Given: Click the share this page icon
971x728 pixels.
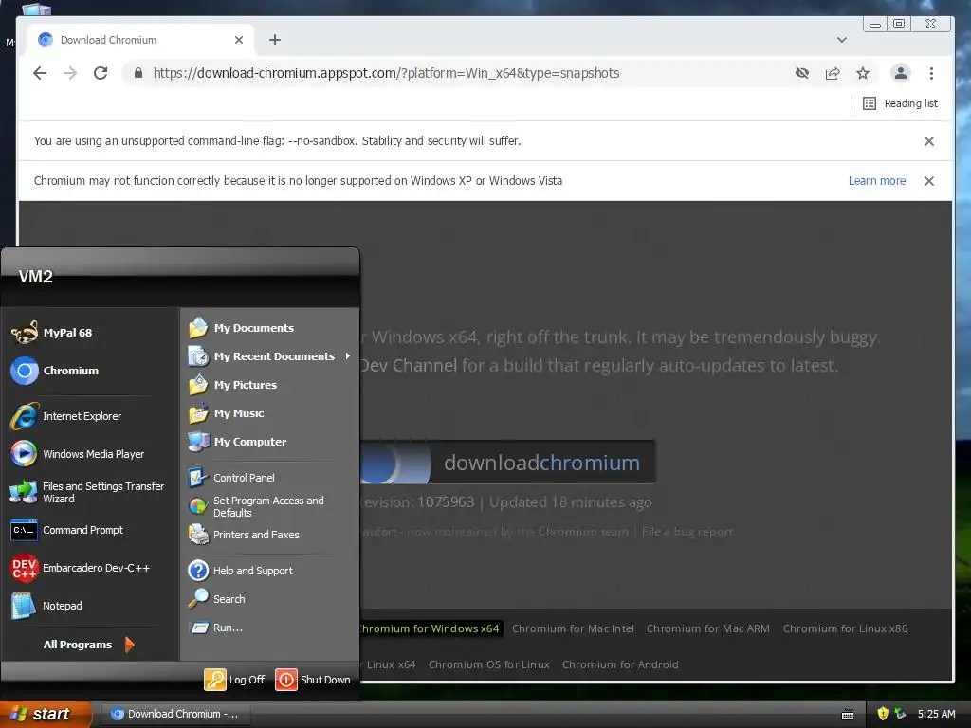Looking at the screenshot, I should pyautogui.click(x=833, y=73).
